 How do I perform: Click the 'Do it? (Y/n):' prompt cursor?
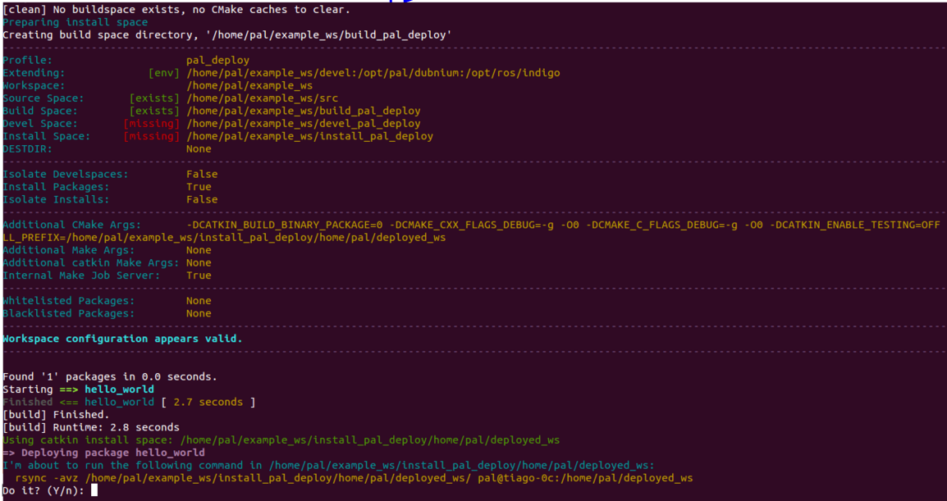coord(94,490)
